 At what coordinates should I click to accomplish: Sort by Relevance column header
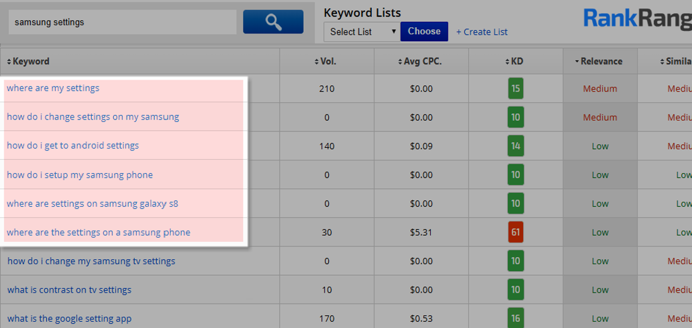pyautogui.click(x=599, y=61)
